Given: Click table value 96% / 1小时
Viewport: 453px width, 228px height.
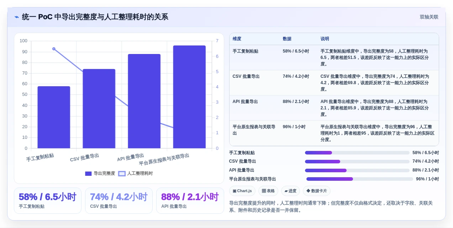Looking at the screenshot, I should pyautogui.click(x=294, y=127).
